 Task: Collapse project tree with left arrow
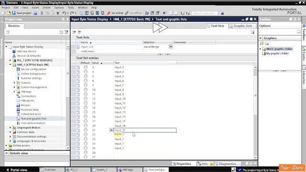(67, 19)
